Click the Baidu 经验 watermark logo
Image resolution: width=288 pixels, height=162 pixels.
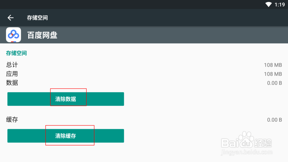[x=247, y=140]
